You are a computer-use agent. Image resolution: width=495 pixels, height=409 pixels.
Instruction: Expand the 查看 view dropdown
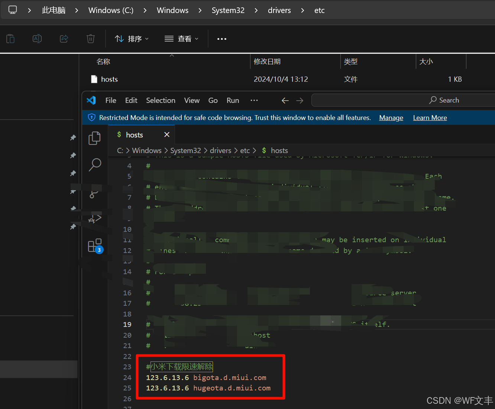click(x=182, y=39)
